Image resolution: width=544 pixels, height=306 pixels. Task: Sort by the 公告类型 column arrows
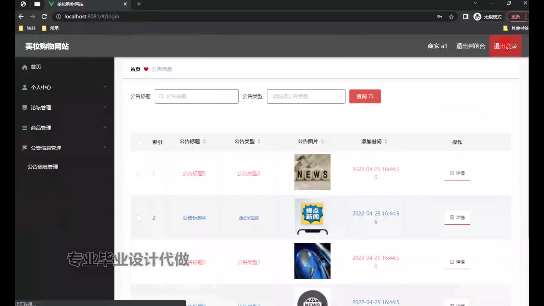pyautogui.click(x=259, y=141)
